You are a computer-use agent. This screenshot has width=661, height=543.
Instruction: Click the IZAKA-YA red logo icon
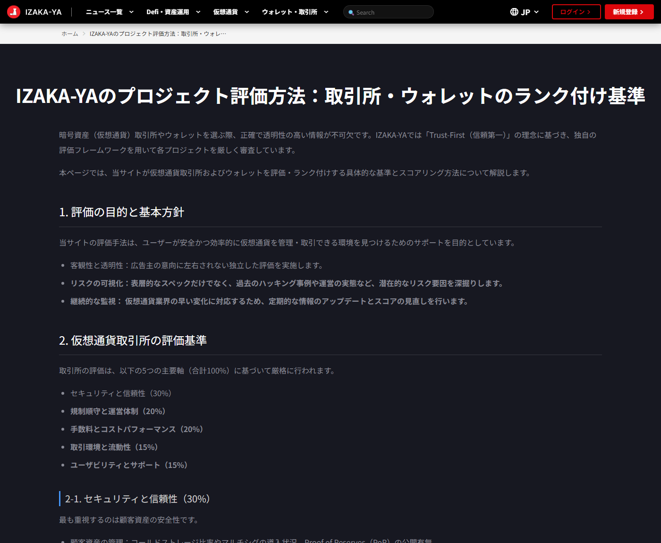[14, 12]
